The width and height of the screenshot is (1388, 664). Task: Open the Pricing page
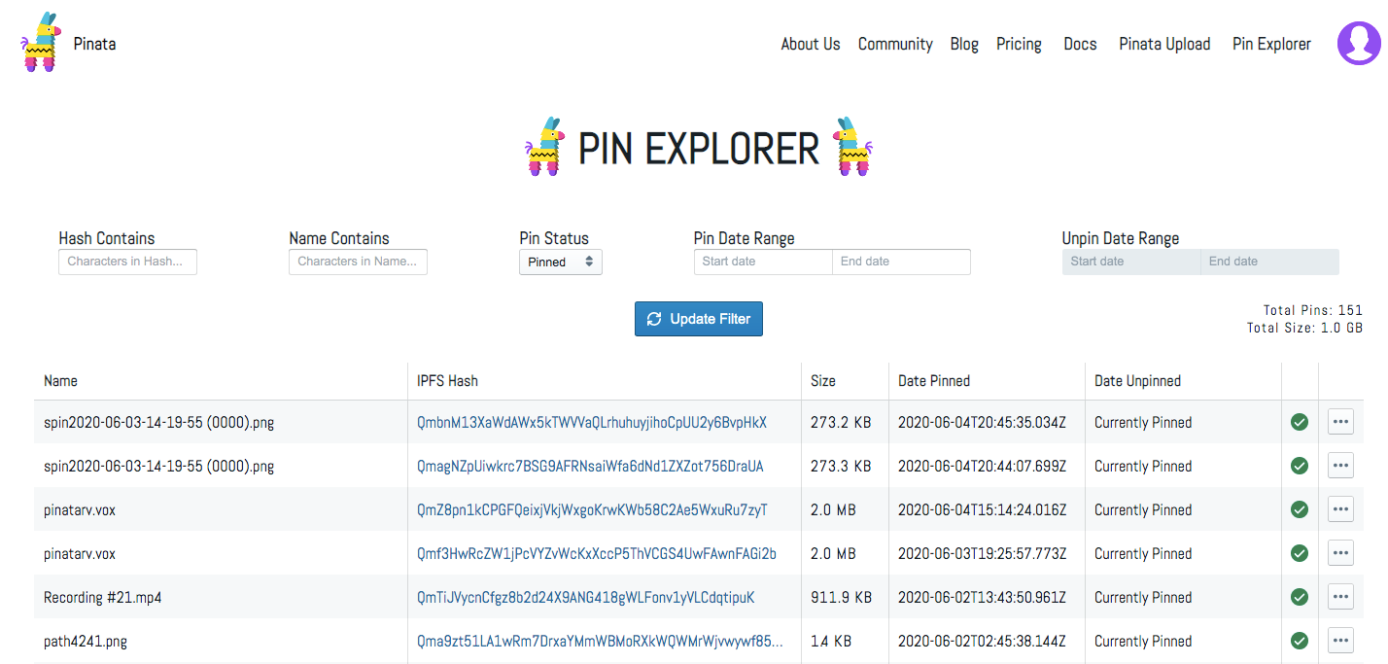1019,44
